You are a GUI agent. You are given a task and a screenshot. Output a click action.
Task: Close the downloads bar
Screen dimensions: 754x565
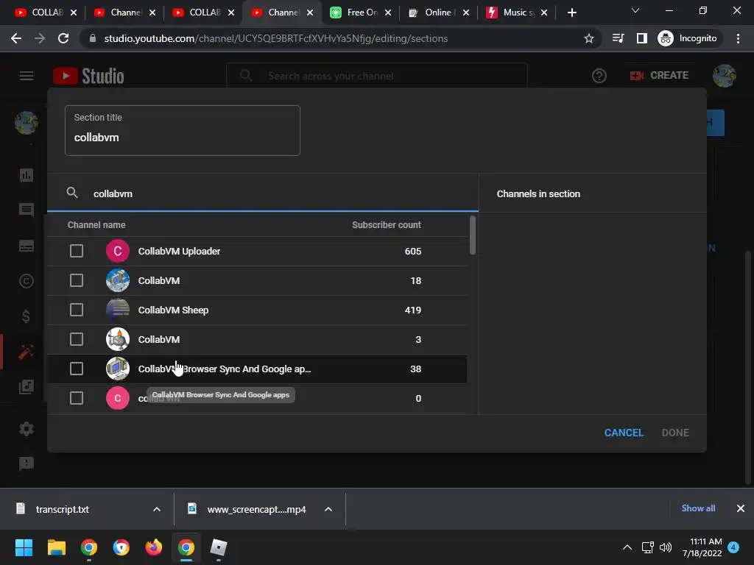coord(741,508)
